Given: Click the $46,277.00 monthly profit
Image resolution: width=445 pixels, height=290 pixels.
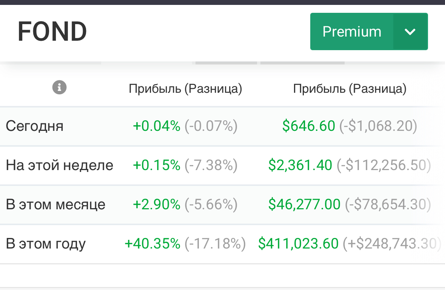Looking at the screenshot, I should [x=304, y=204].
